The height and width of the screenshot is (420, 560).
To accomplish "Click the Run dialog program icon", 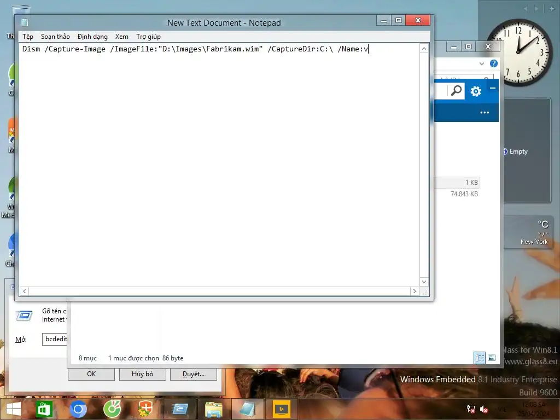I will coord(24,316).
